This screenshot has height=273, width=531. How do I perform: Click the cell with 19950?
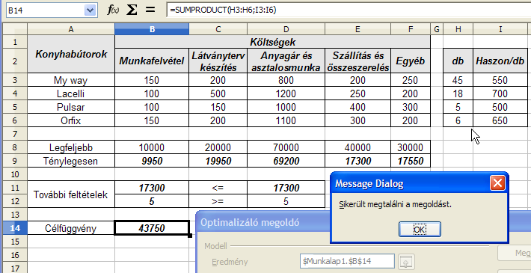pyautogui.click(x=218, y=161)
